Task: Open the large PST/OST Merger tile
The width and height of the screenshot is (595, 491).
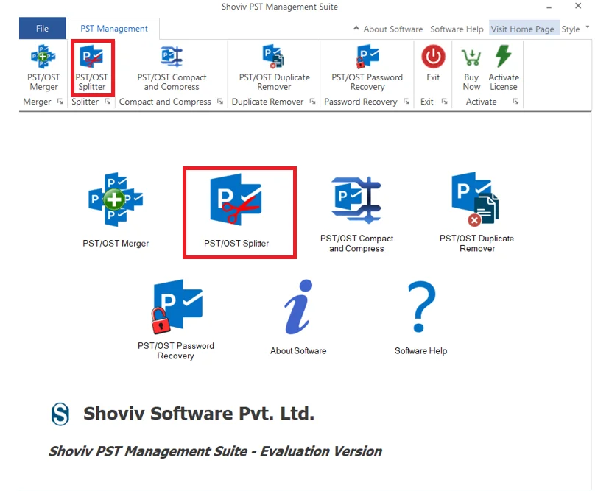Action: tap(116, 211)
